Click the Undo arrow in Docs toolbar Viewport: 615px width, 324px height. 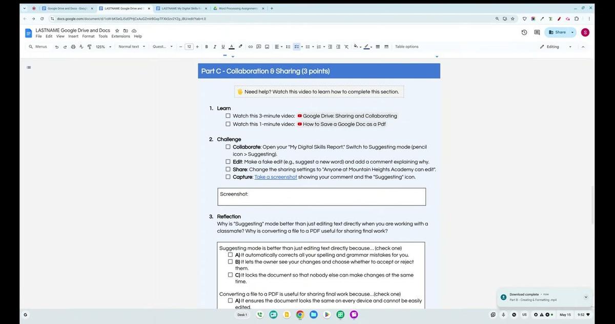57,47
